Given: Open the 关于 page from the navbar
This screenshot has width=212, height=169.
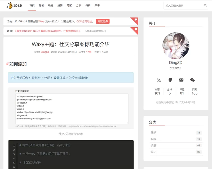Looking at the screenshot, I should coord(97,6).
